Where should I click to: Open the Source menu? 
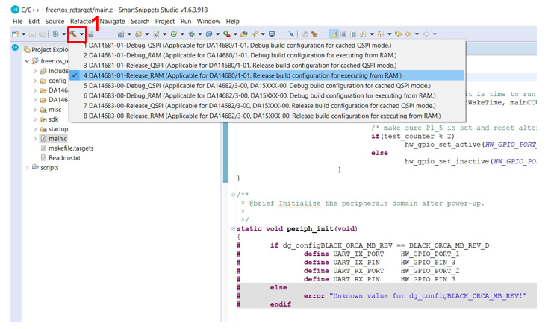coord(55,22)
